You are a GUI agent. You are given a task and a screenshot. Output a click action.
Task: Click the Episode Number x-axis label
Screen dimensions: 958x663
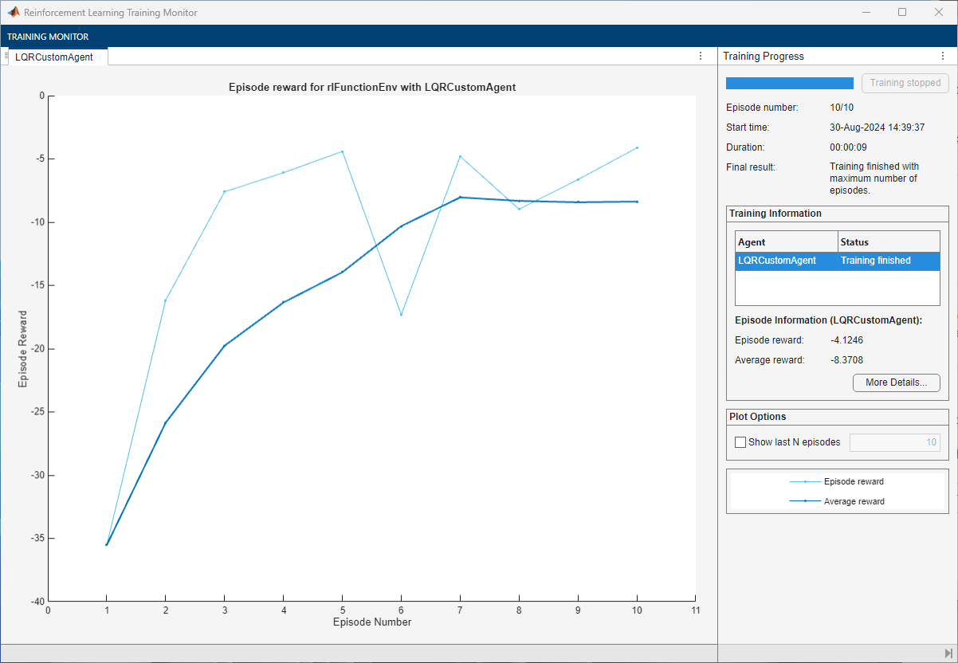(x=372, y=622)
